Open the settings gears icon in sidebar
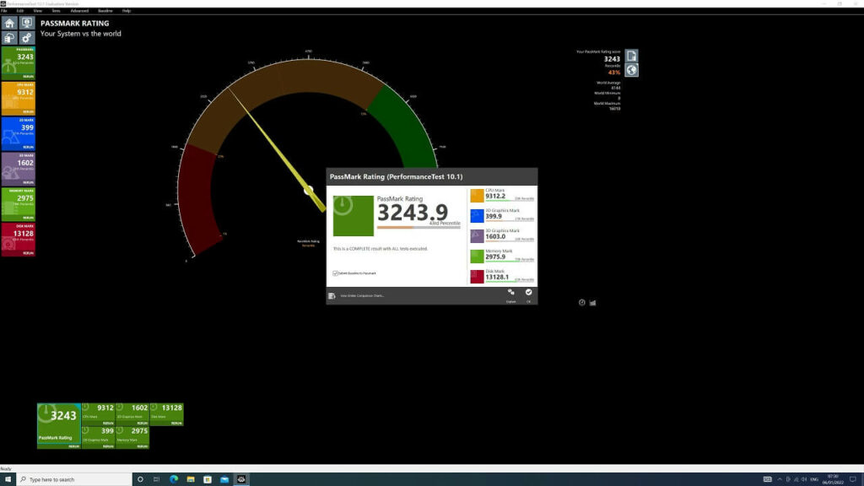This screenshot has width=864, height=486. 26,38
